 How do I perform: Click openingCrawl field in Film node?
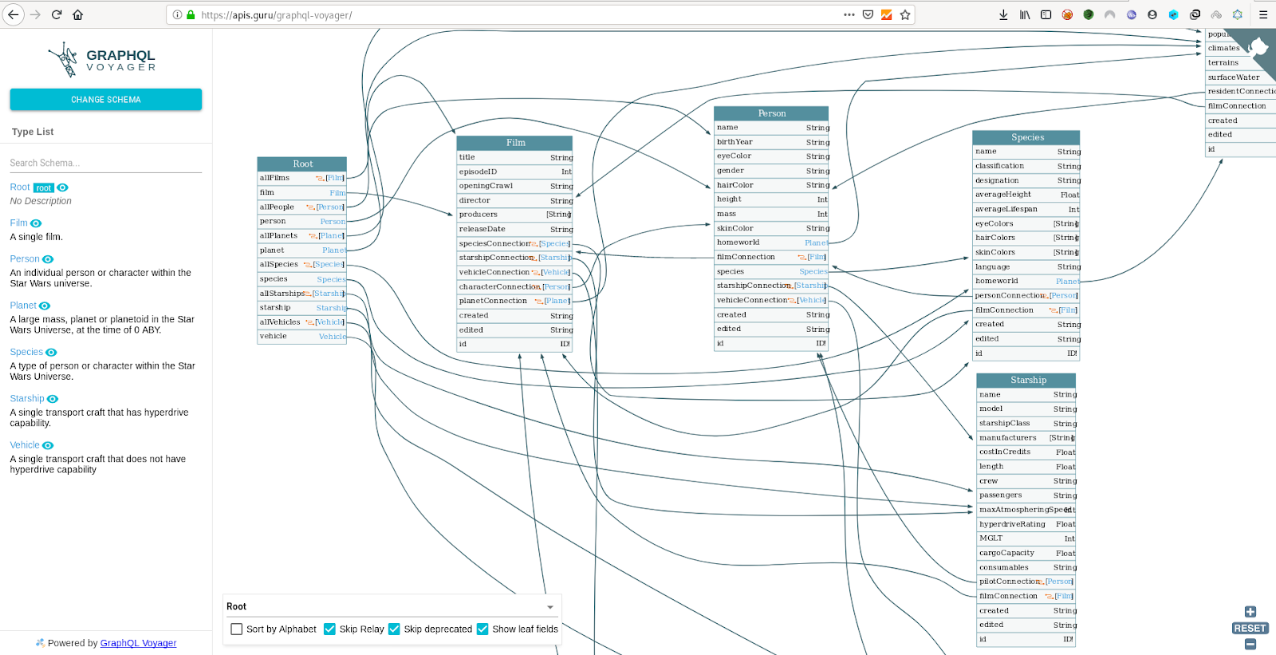[514, 186]
